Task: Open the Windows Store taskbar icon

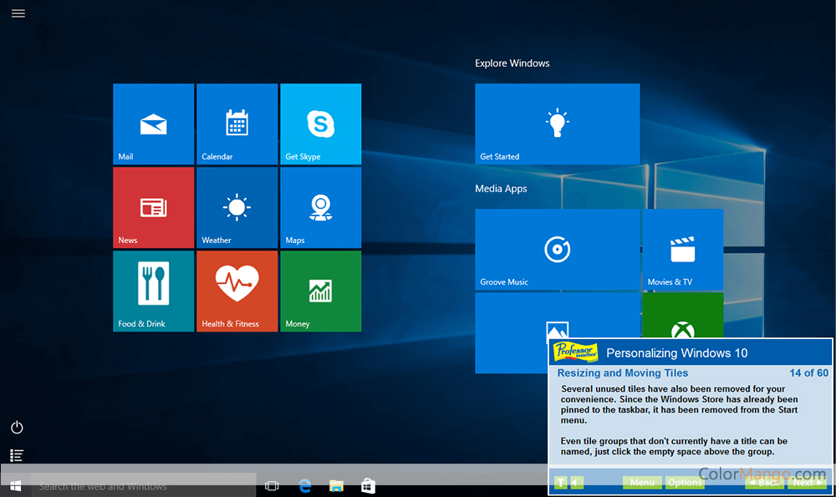Action: click(x=369, y=486)
